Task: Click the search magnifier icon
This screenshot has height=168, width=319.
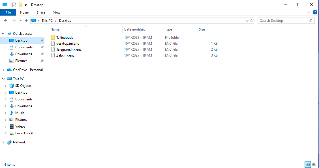Action: pyautogui.click(x=311, y=21)
